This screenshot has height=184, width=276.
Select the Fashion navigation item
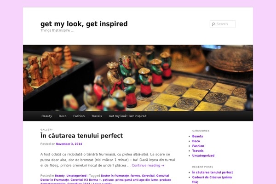pyautogui.click(x=79, y=116)
